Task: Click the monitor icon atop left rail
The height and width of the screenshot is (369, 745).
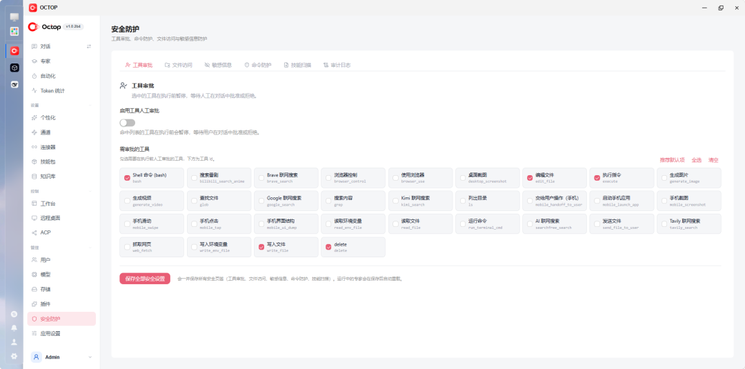Action: click(14, 17)
